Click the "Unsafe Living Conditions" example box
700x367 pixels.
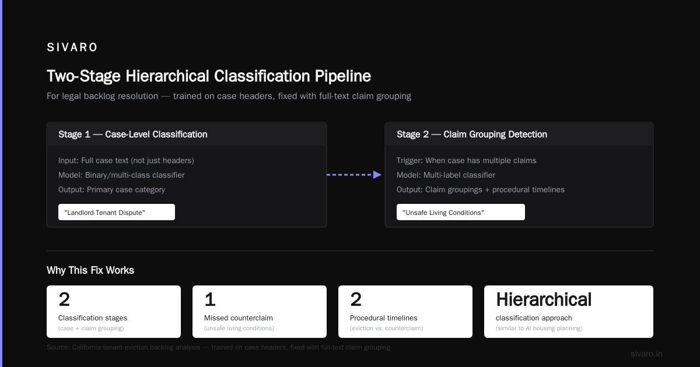point(461,212)
